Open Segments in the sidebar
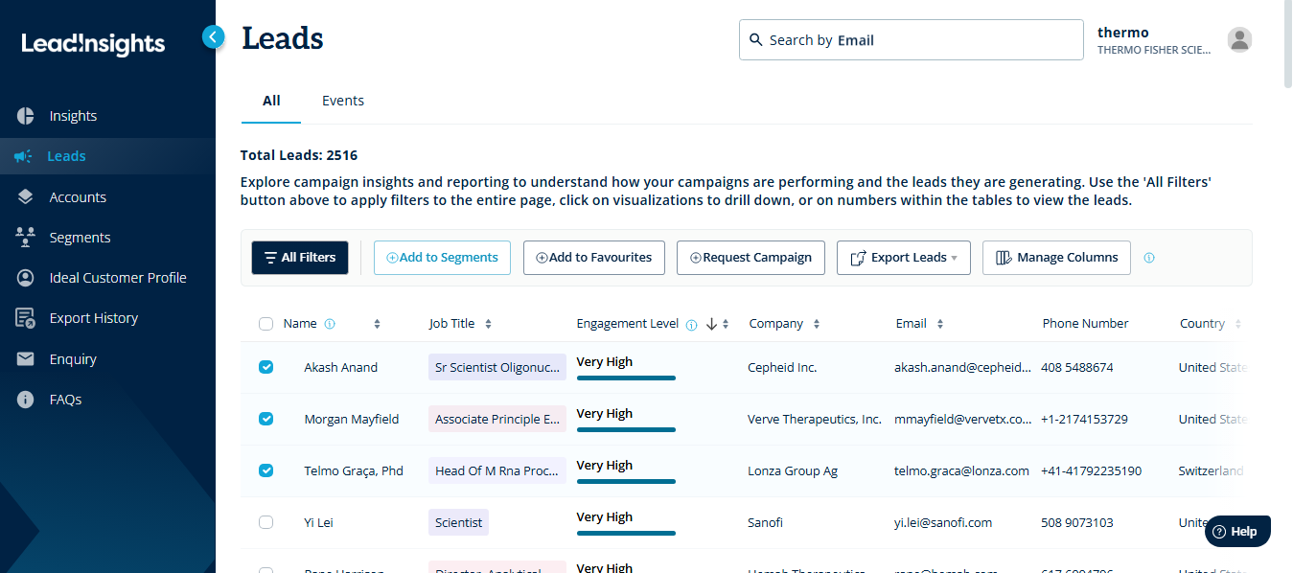The width and height of the screenshot is (1293, 573). 80,238
